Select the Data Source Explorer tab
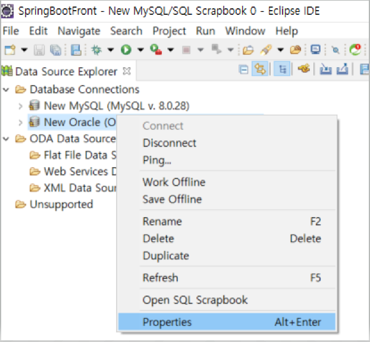The height and width of the screenshot is (342, 370). (x=66, y=71)
